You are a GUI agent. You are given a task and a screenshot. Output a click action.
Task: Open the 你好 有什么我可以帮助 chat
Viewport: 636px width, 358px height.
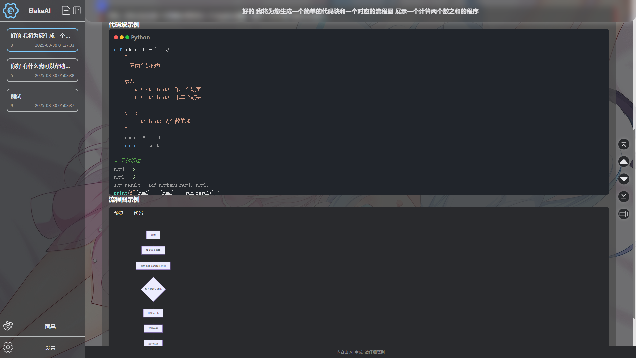(42, 70)
